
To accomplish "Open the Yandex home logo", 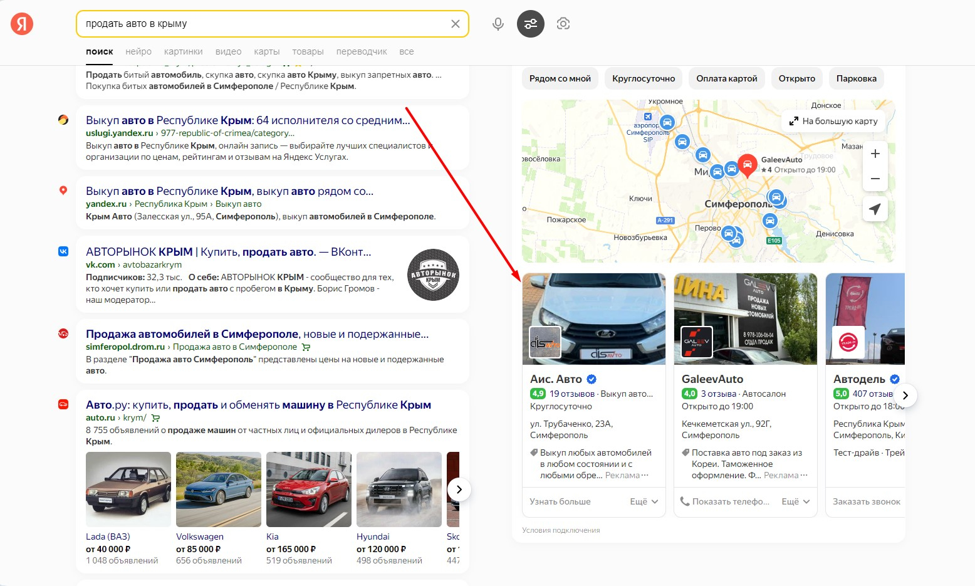I will coord(22,24).
